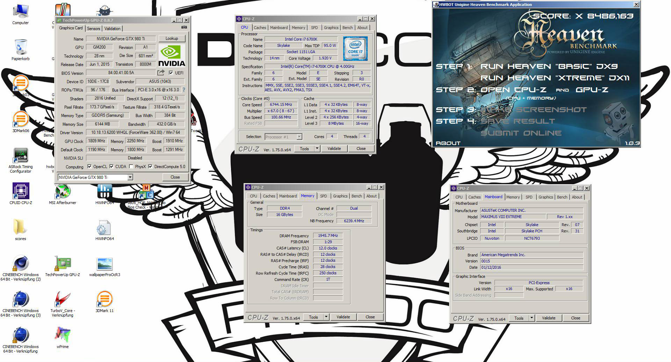Image resolution: width=671 pixels, height=362 pixels.
Task: Click the NVIDIA logo in GPU-Z
Action: (x=172, y=56)
